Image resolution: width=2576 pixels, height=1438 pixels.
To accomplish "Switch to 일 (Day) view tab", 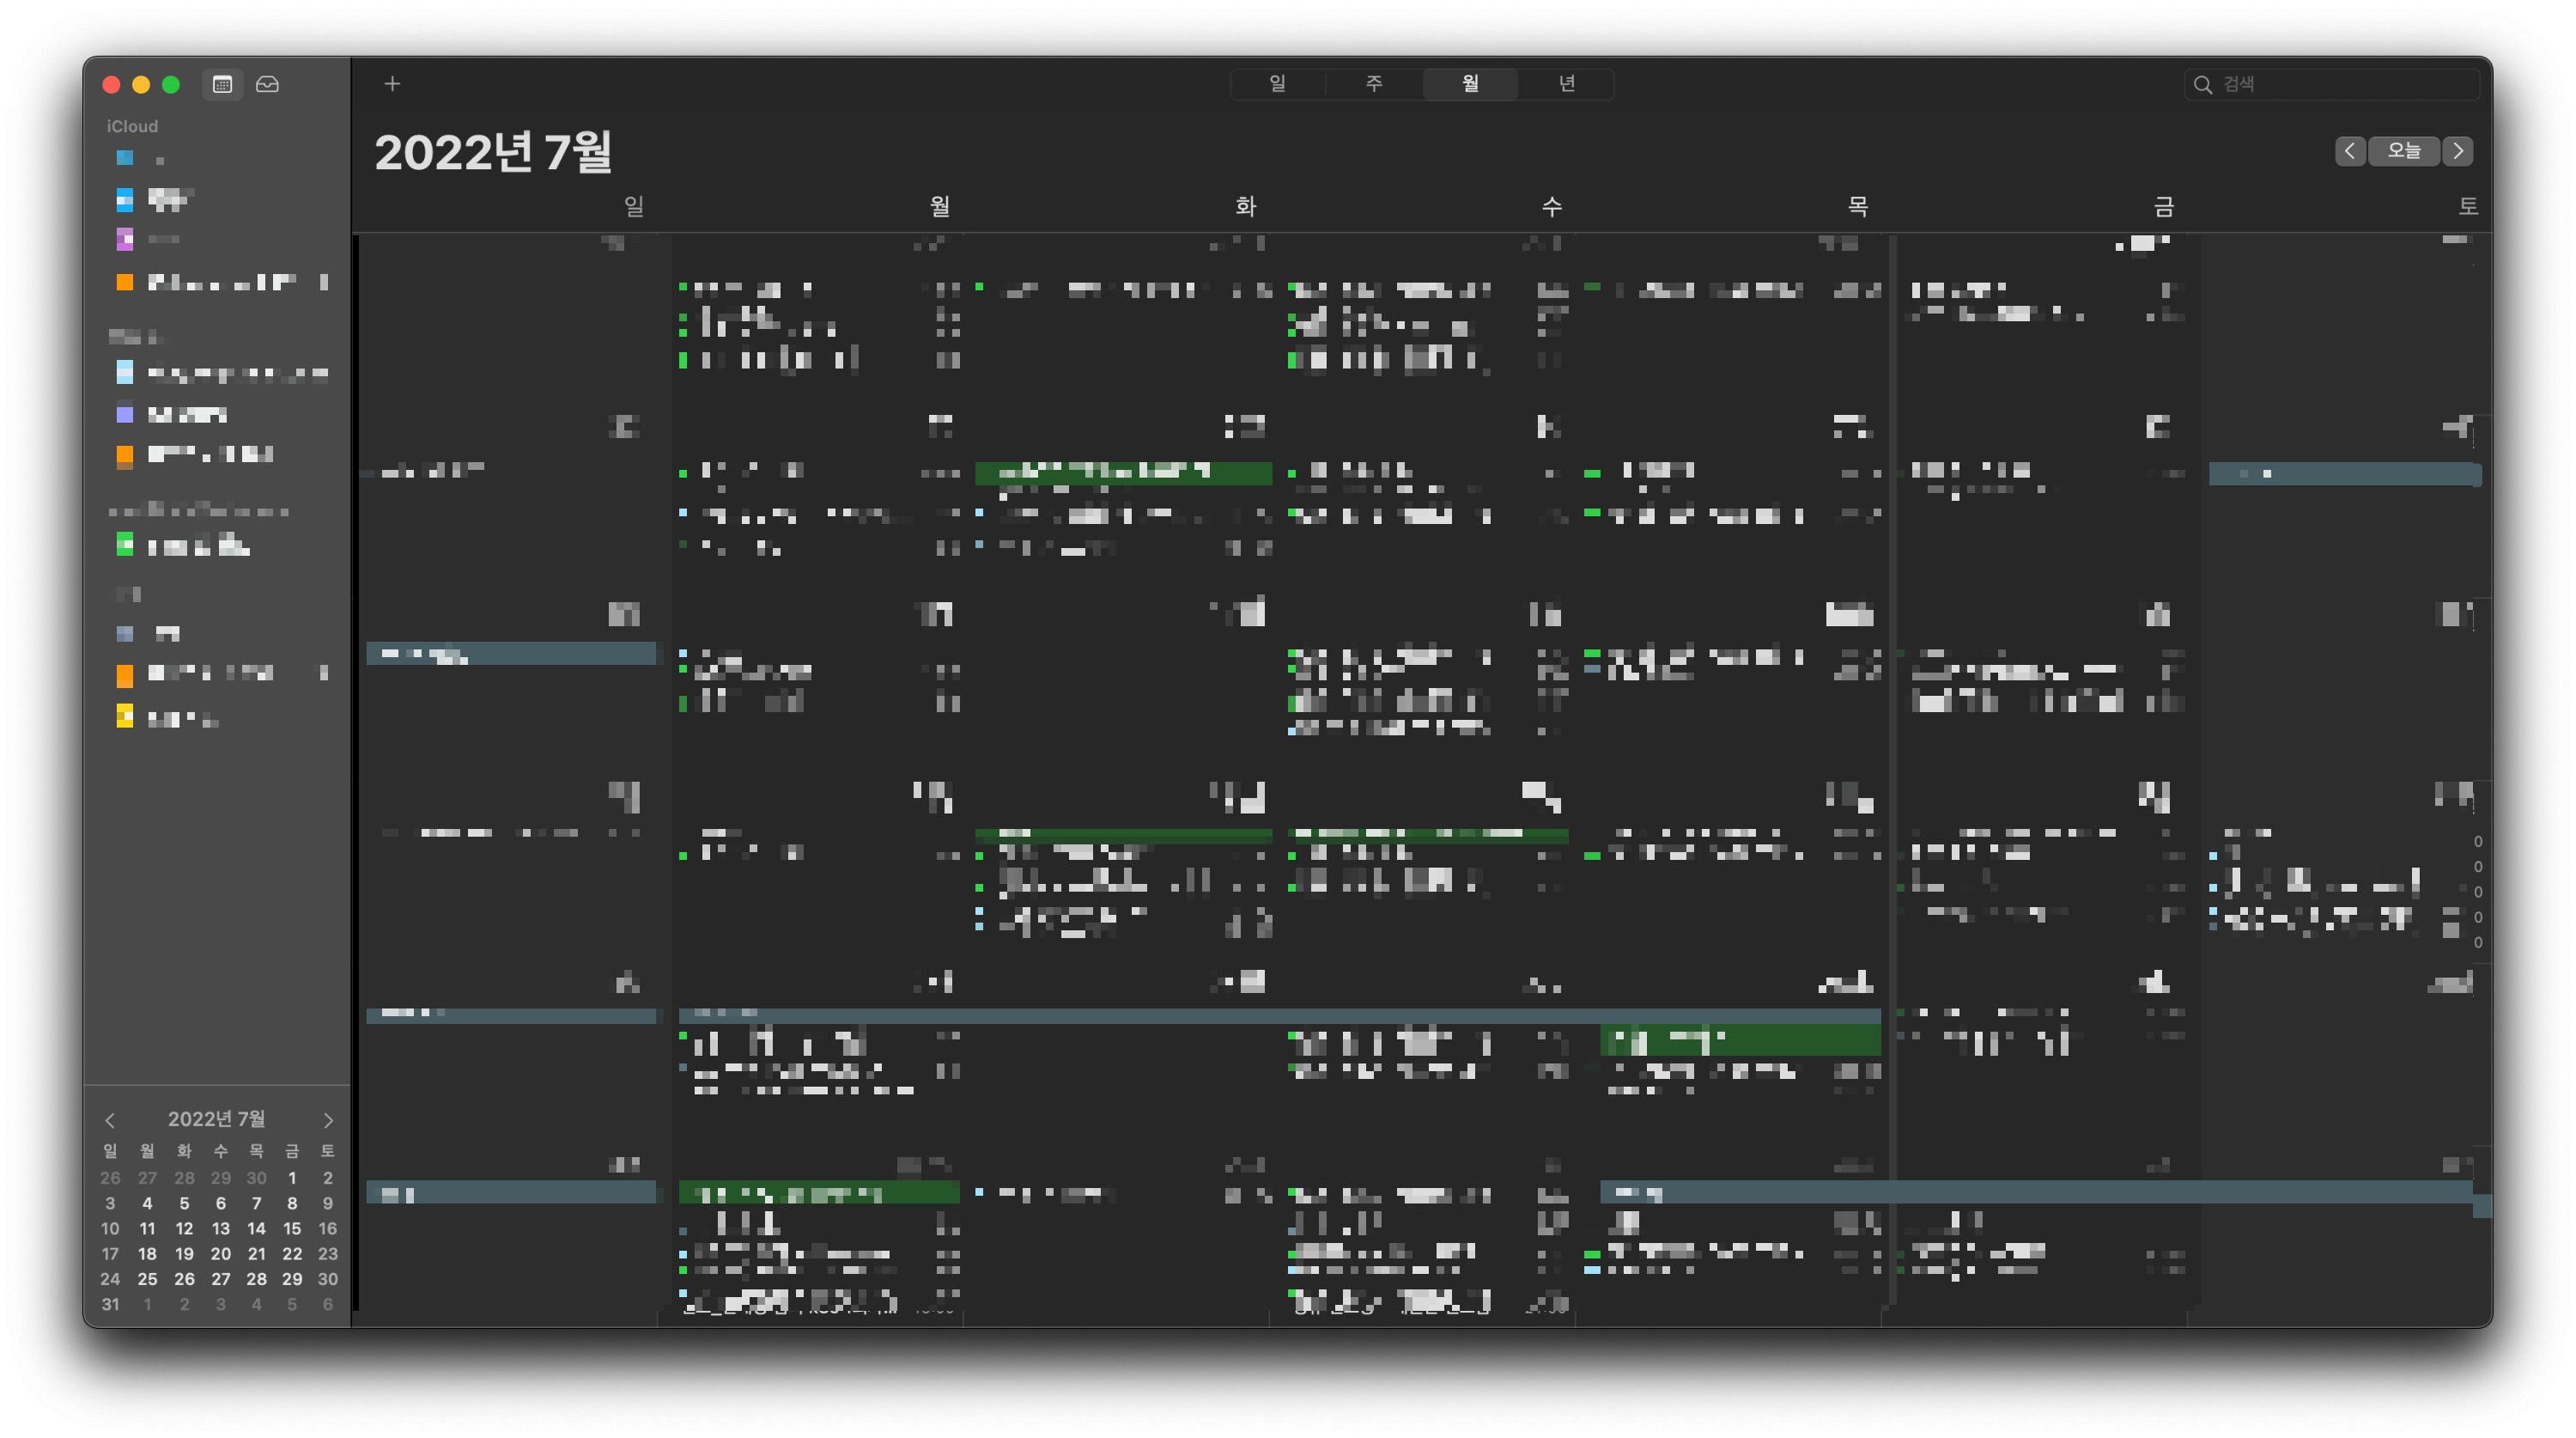I will pyautogui.click(x=1277, y=84).
